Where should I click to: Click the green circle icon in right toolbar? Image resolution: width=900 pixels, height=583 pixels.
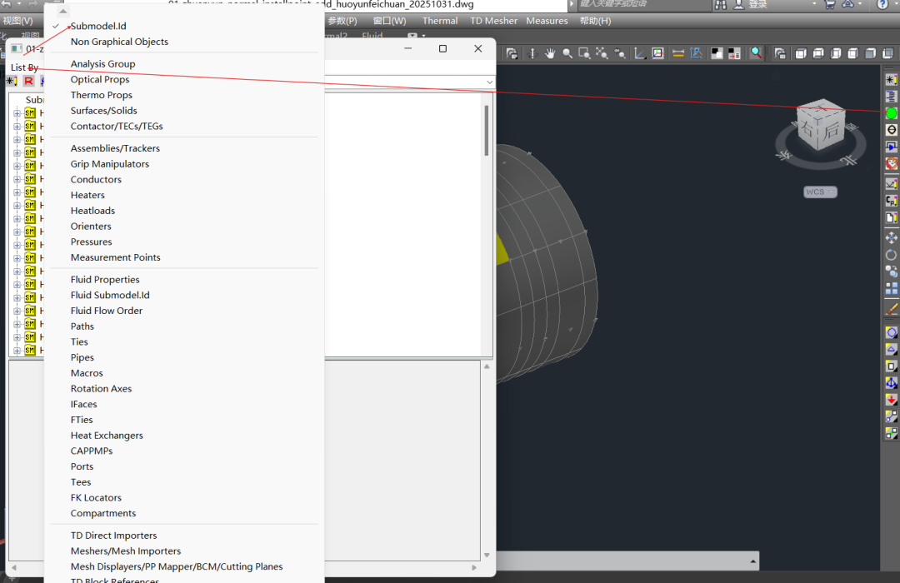pos(891,113)
